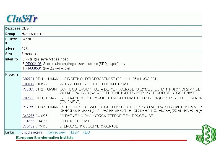Viewport: 224px width, 149px height.
Task: Open the O75452 protein accession link
Action: 28,126
